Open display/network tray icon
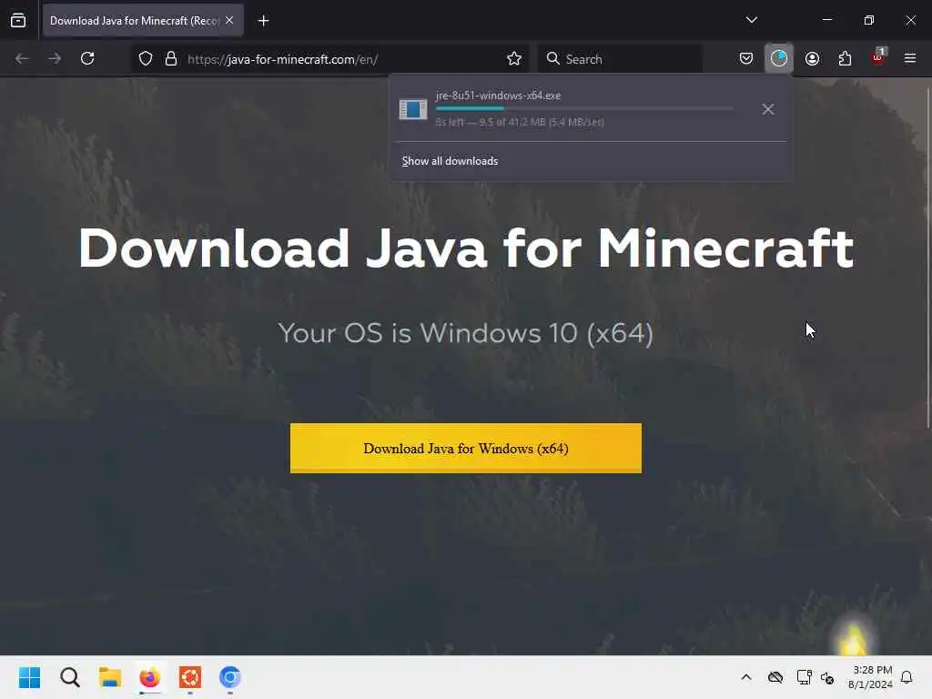Image resolution: width=932 pixels, height=699 pixels. point(805,677)
